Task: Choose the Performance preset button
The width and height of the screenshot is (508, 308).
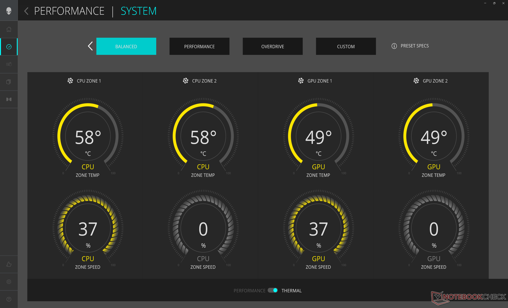Action: [x=199, y=46]
